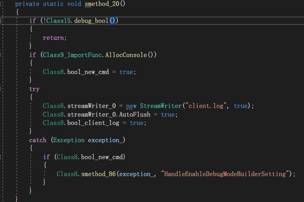Click 'Class8' on the smethod_86 line
The width and height of the screenshot is (304, 202).
[x=67, y=174]
